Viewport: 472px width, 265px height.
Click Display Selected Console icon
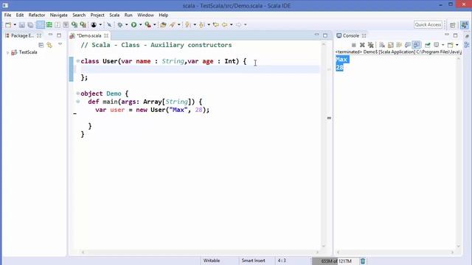coord(436,45)
